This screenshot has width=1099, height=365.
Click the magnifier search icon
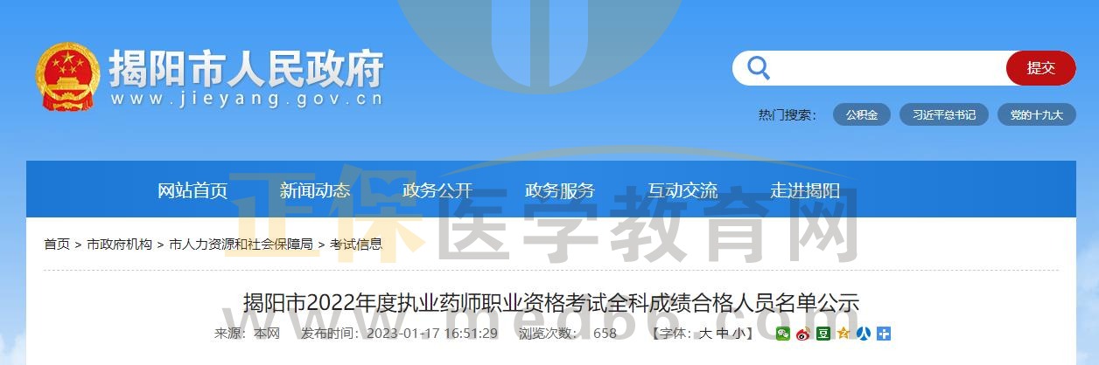click(758, 68)
